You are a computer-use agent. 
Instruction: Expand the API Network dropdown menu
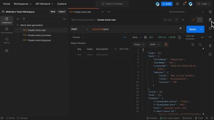click(x=44, y=4)
